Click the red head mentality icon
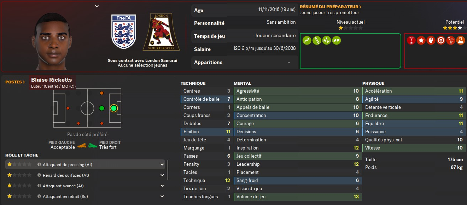The height and width of the screenshot is (205, 467). (x=431, y=40)
